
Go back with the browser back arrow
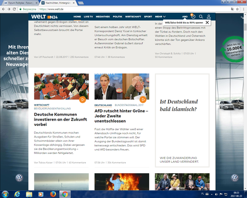(3, 9)
